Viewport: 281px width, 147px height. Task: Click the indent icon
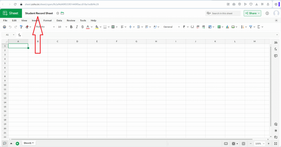pyautogui.click(x=138, y=27)
